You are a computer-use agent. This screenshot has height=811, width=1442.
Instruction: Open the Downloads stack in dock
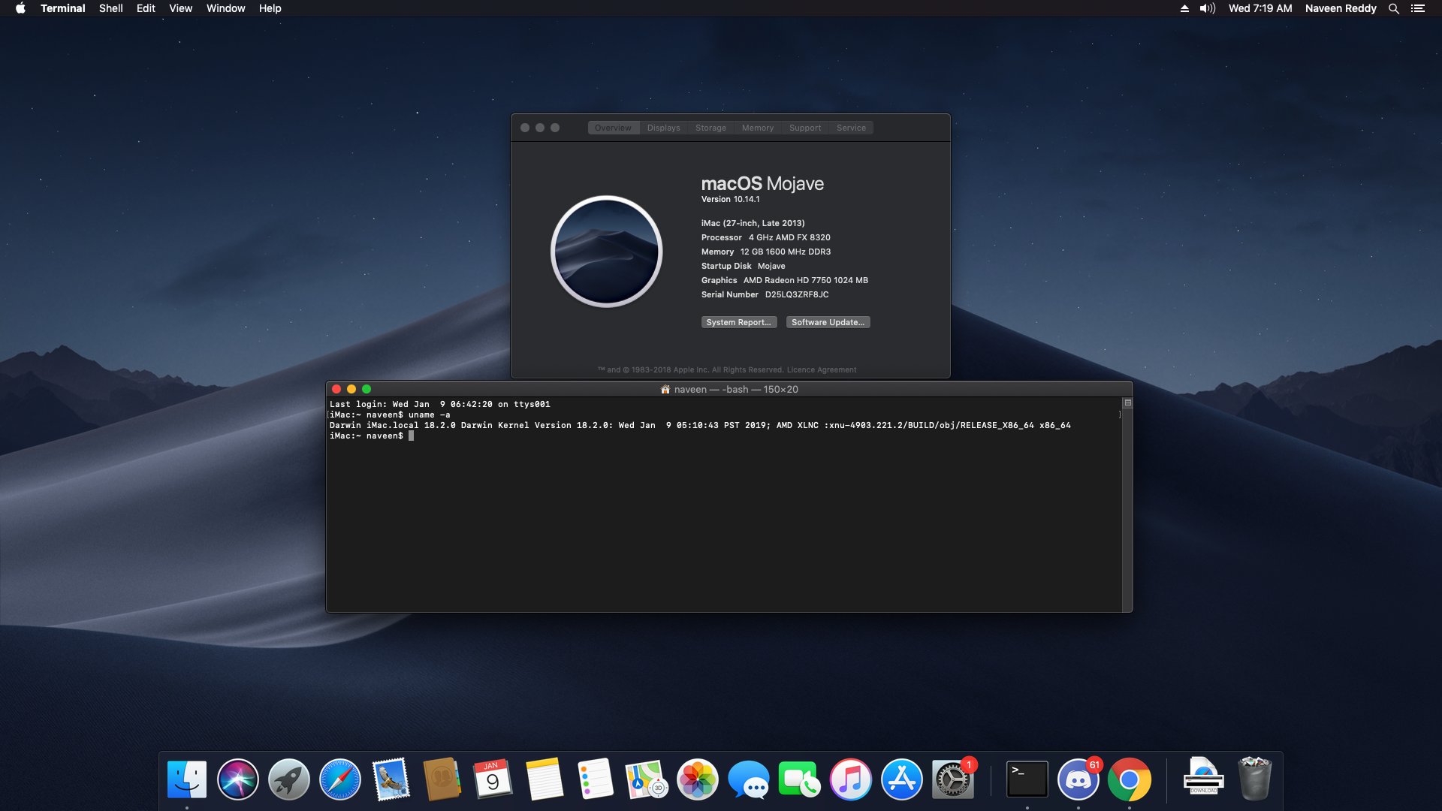[x=1203, y=778]
